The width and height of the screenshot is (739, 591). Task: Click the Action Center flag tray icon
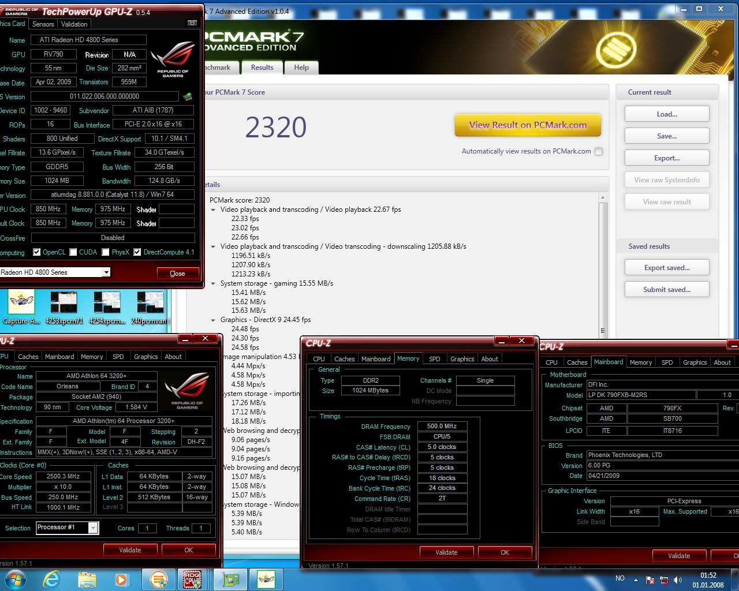tap(650, 579)
